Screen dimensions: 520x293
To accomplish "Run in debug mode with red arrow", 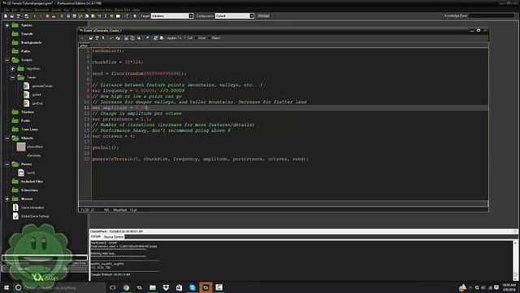I will [x=41, y=16].
